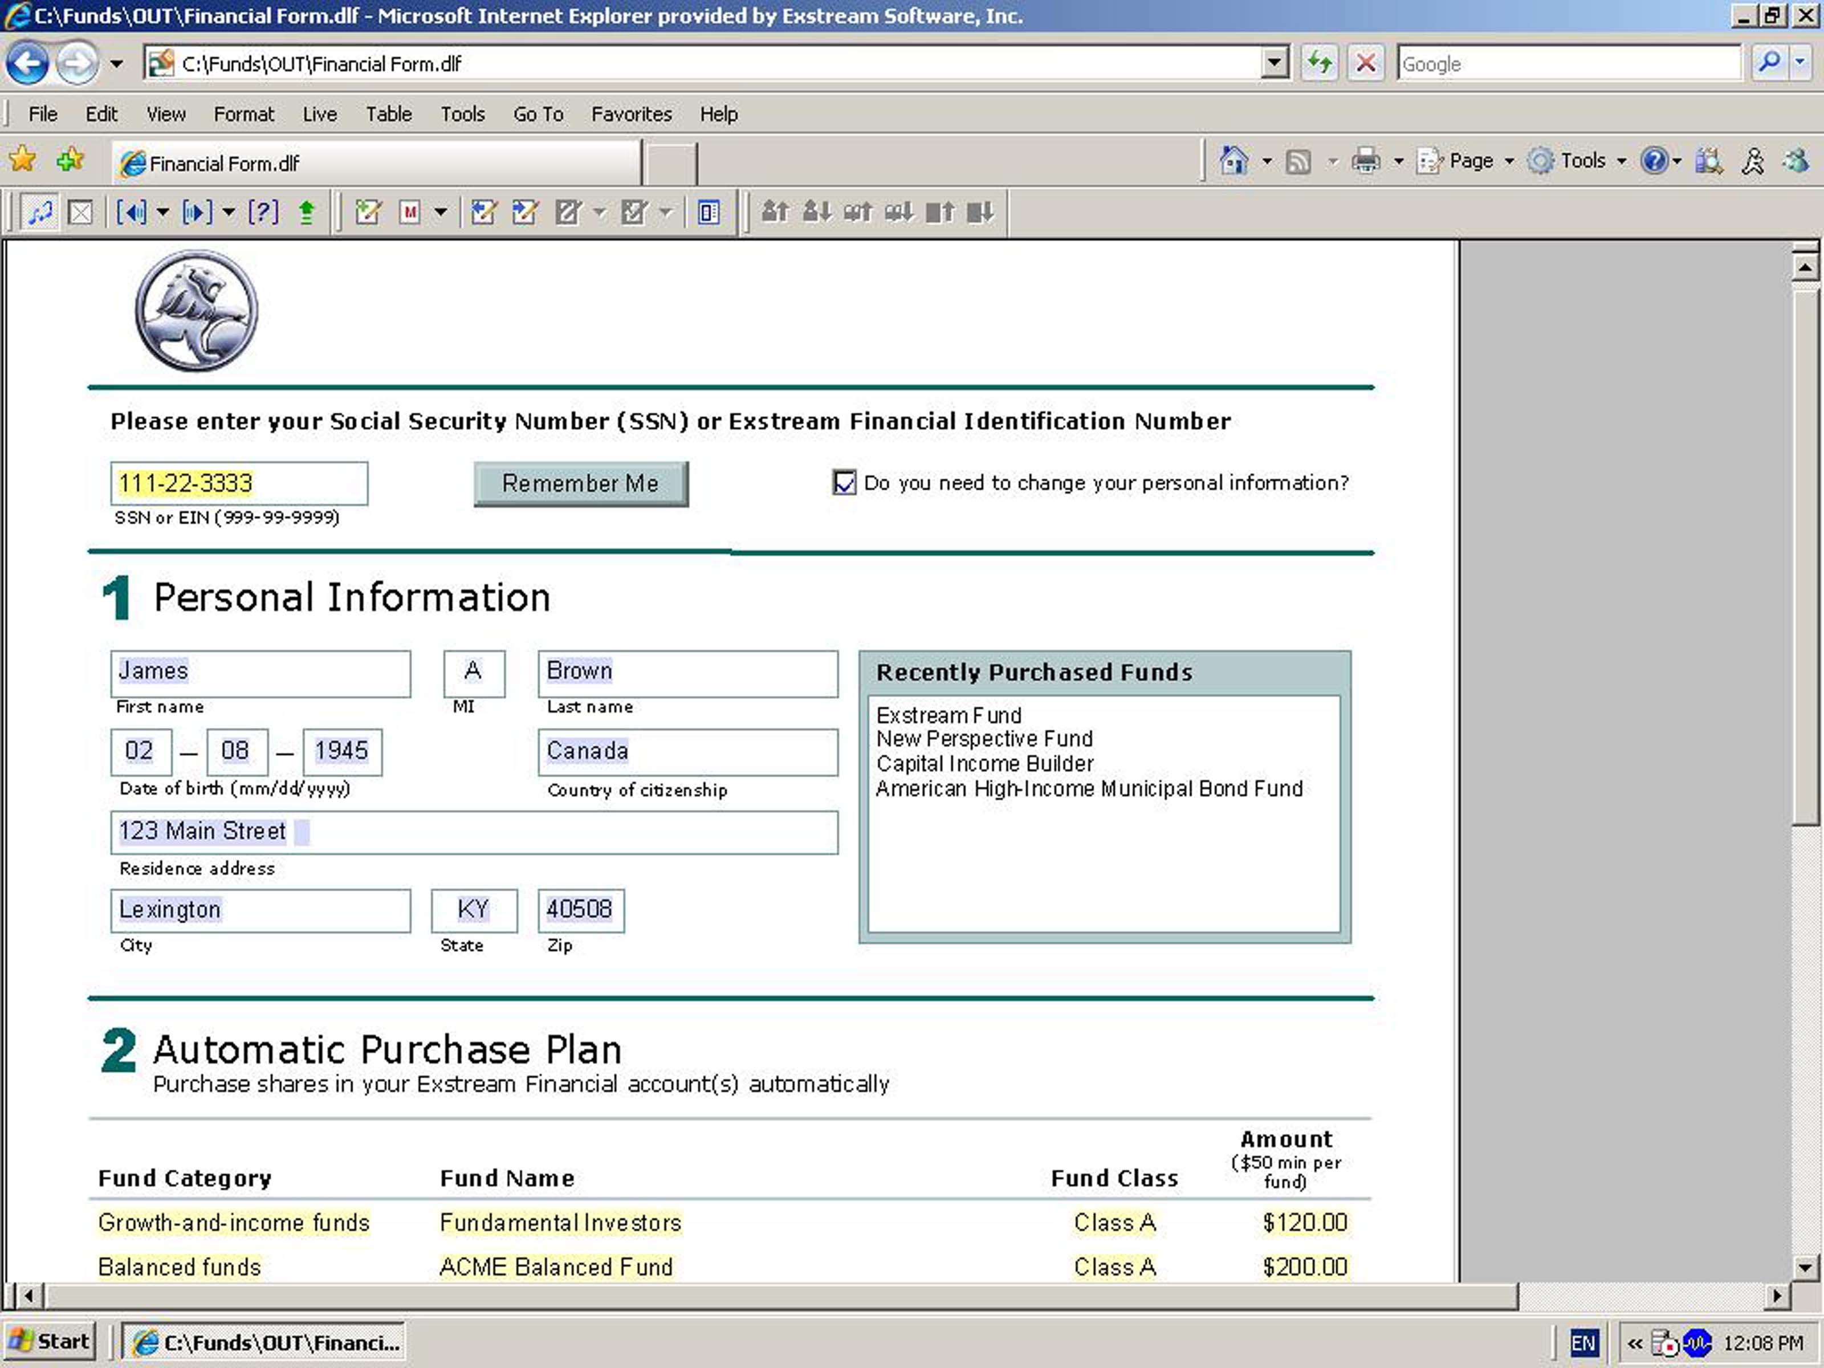Uncheck the change personal information checkbox
This screenshot has width=1824, height=1368.
(844, 482)
